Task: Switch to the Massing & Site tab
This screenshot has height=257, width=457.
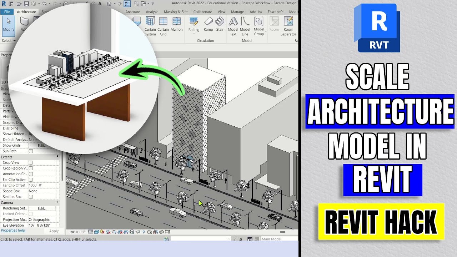Action: coord(176,12)
